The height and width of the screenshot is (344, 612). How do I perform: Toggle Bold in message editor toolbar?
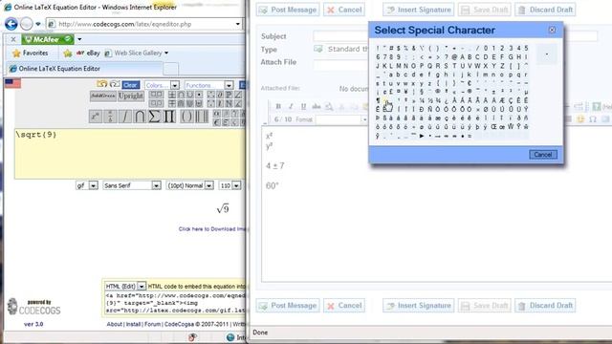pyautogui.click(x=278, y=106)
